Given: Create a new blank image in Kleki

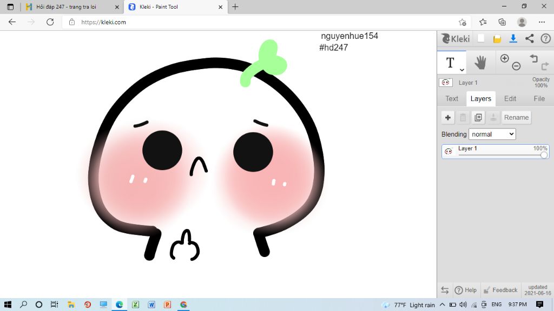Looking at the screenshot, I should 481,38.
